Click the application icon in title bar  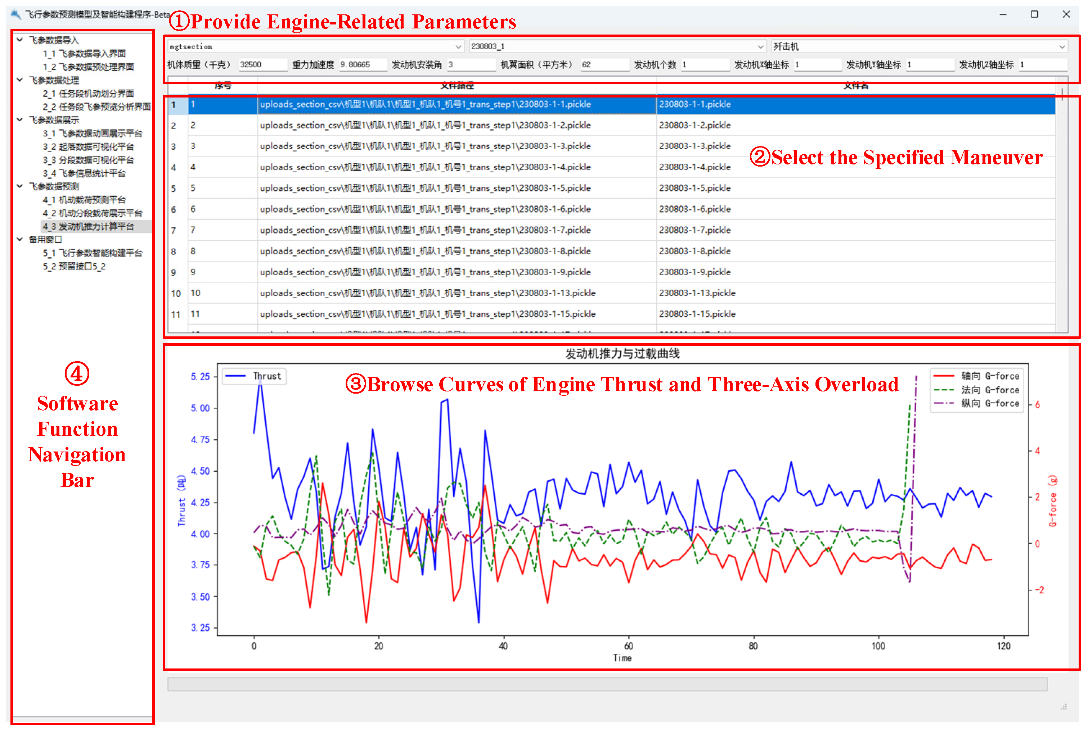click(x=16, y=14)
